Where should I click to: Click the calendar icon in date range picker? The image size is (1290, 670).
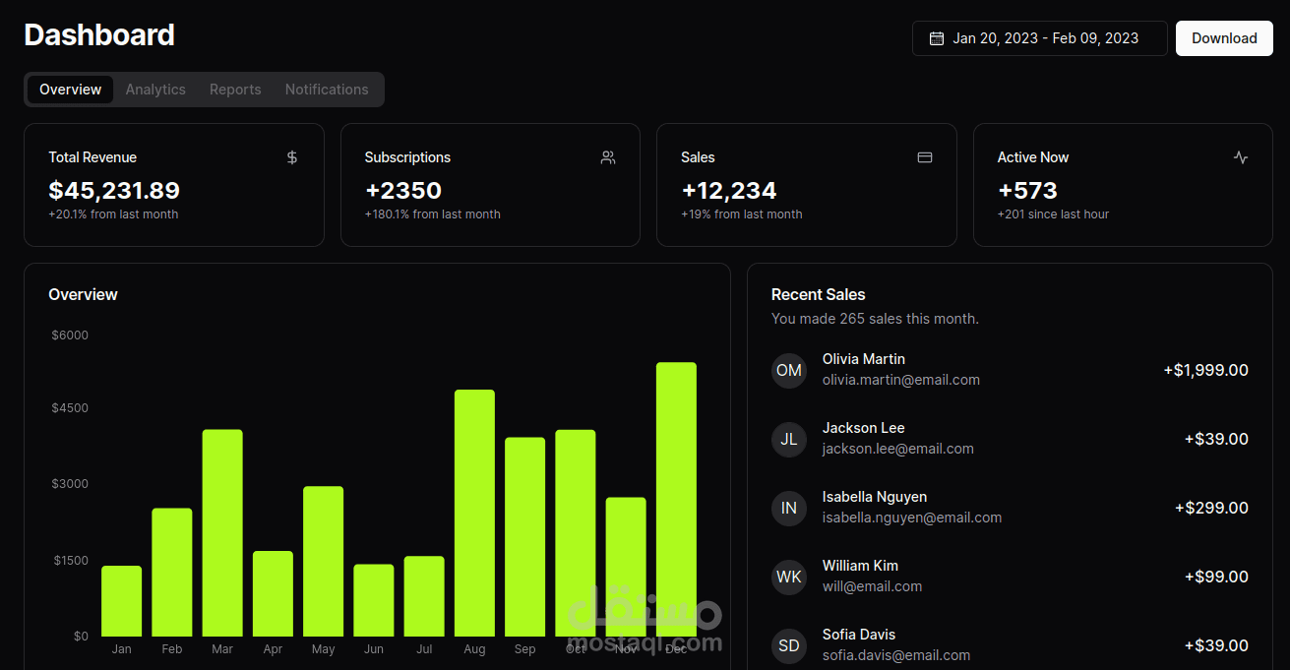click(937, 38)
